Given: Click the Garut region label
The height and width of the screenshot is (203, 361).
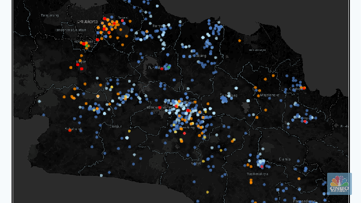Looking at the screenshot, I should click(x=196, y=163).
